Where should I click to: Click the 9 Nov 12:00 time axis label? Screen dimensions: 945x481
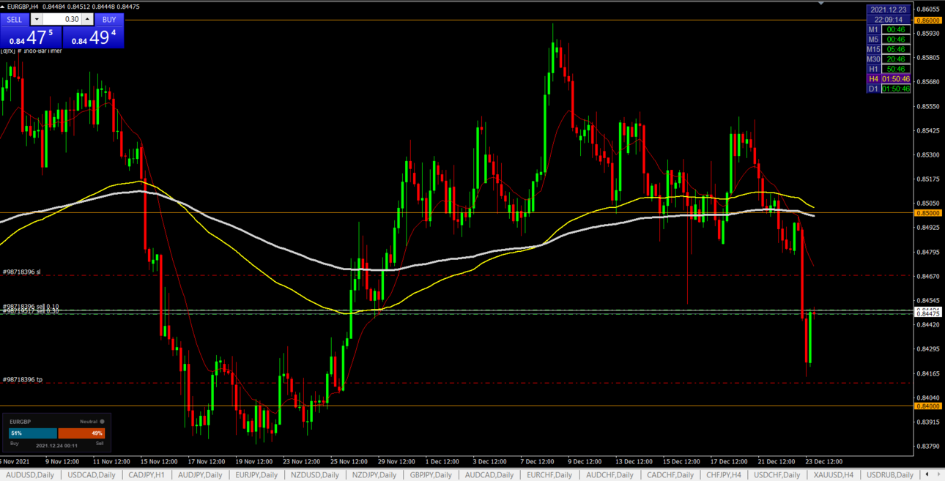pos(62,462)
